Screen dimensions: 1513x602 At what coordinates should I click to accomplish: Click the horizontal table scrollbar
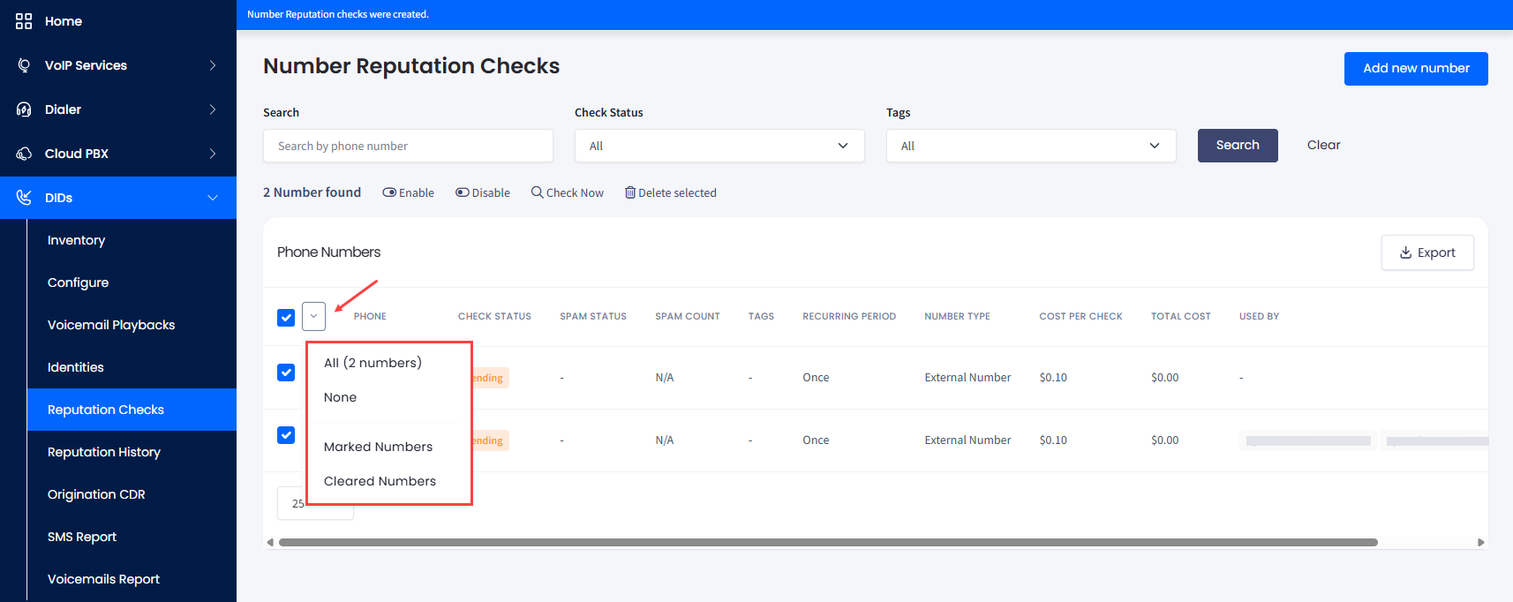[828, 542]
